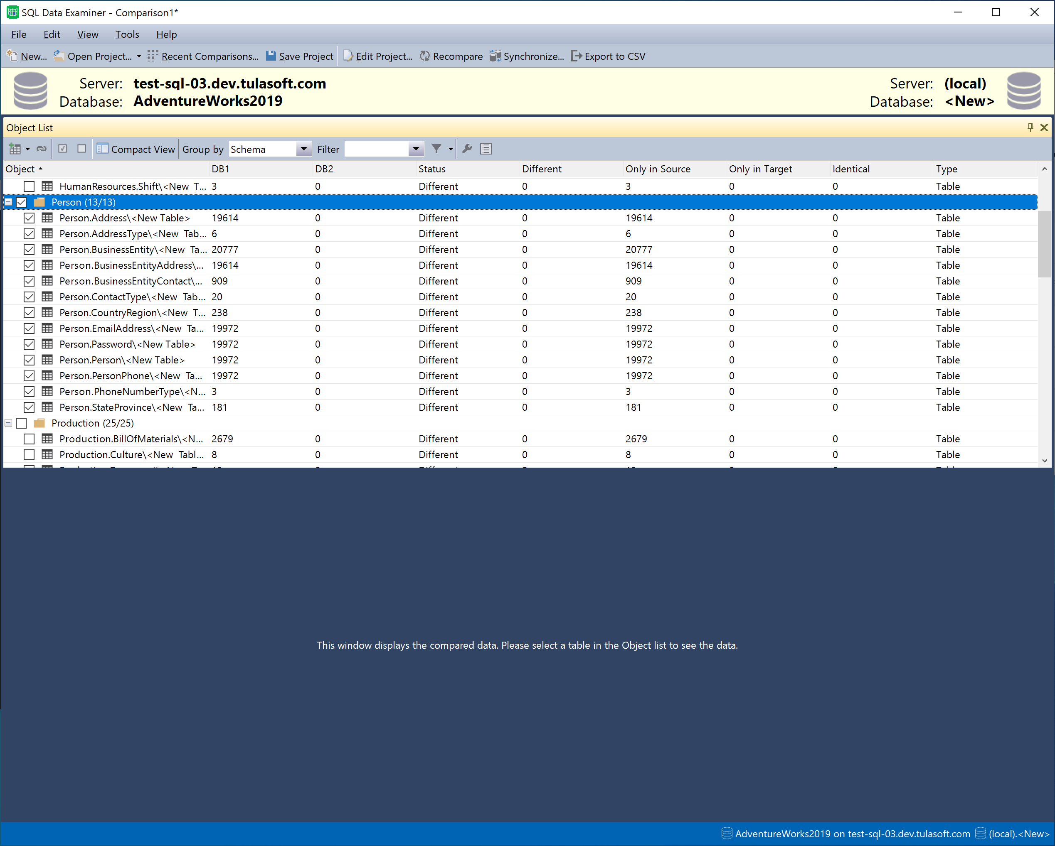Click the scroll down arrow of Object List
1055x846 pixels.
(1044, 460)
